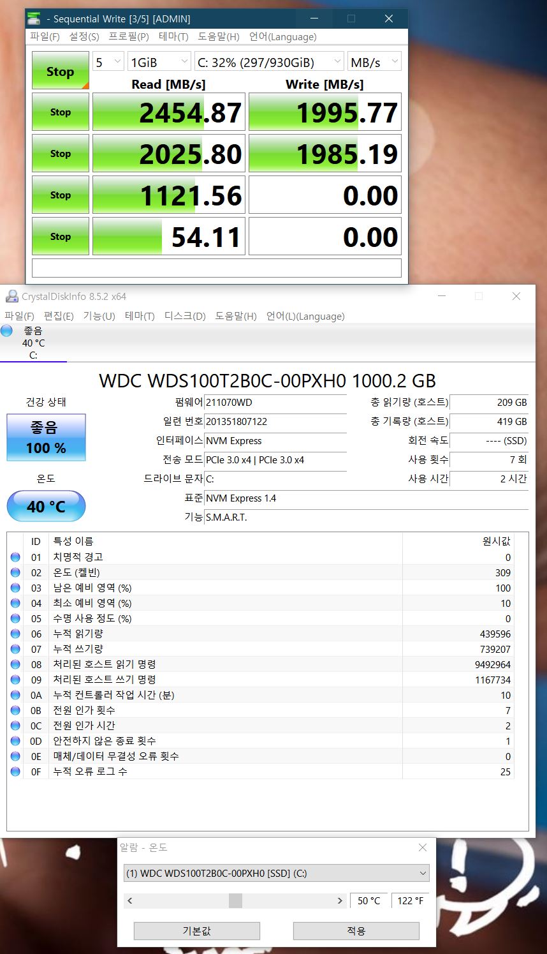Click the serial number field 201351807122
Screen dimensions: 547x954
(275, 422)
